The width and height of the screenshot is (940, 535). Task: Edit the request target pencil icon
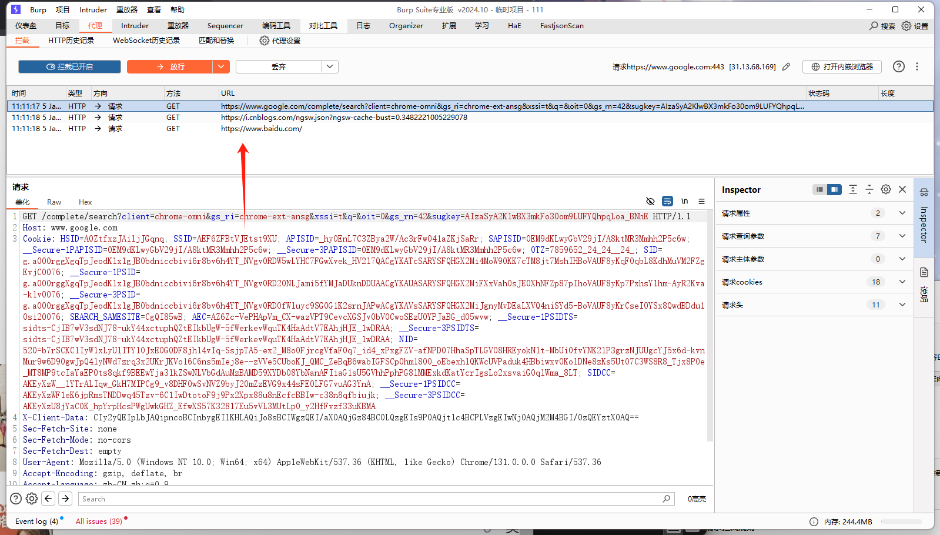click(786, 66)
